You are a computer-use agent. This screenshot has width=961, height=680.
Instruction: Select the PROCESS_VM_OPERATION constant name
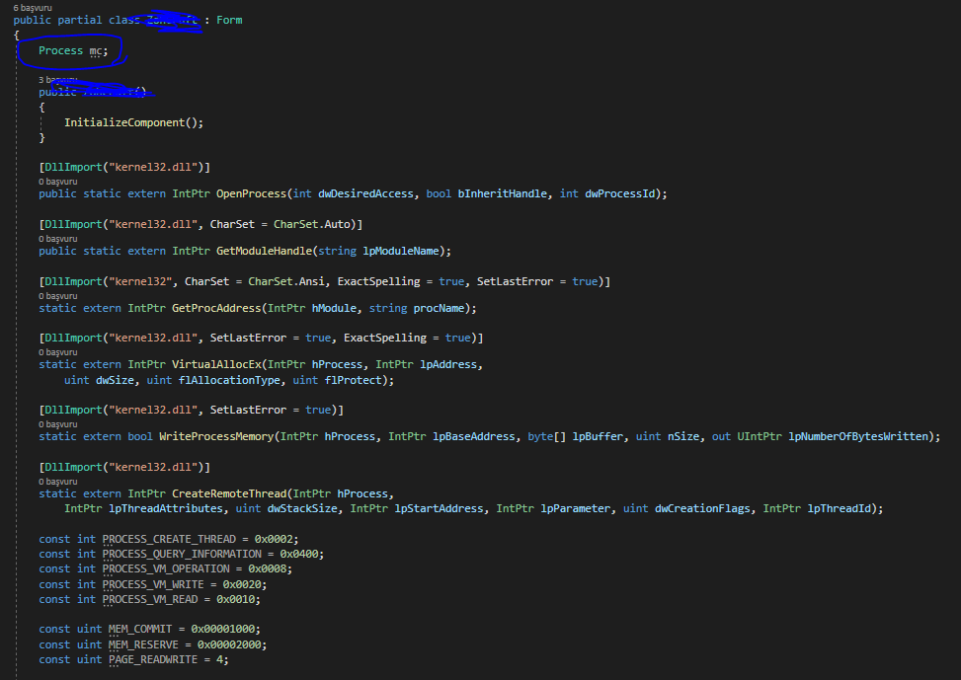point(166,568)
